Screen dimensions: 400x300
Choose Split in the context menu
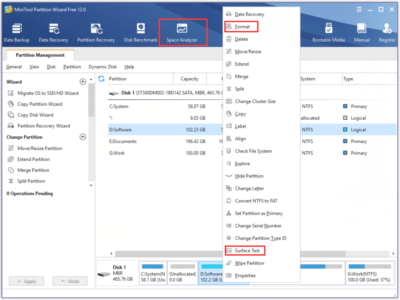click(261, 89)
